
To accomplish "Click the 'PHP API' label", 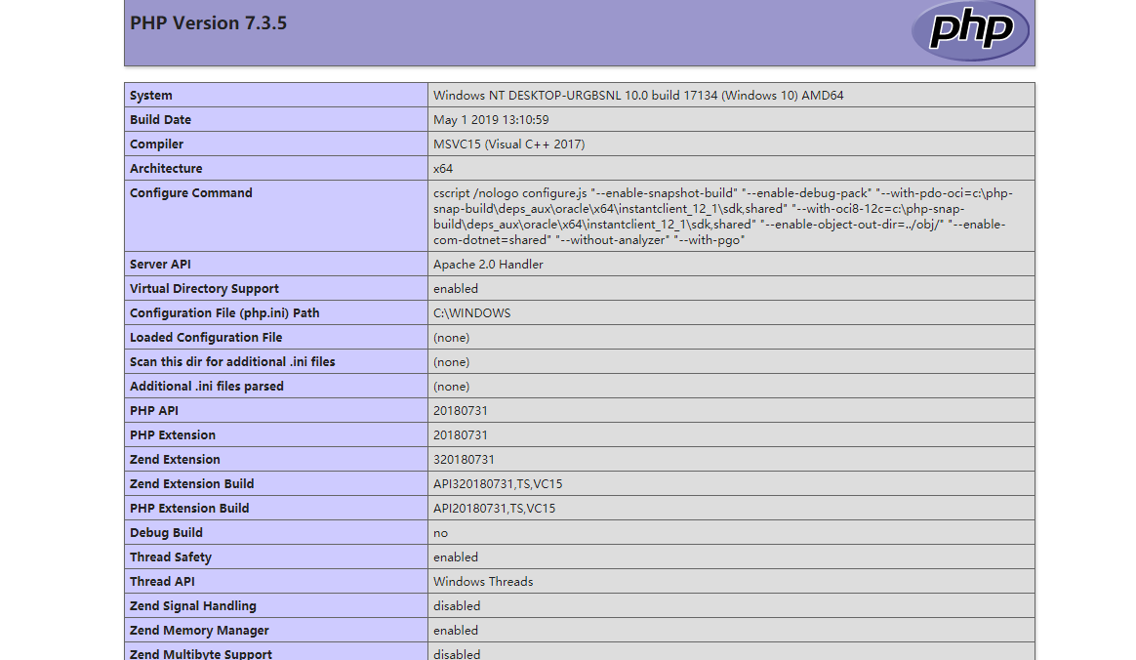I will (153, 411).
